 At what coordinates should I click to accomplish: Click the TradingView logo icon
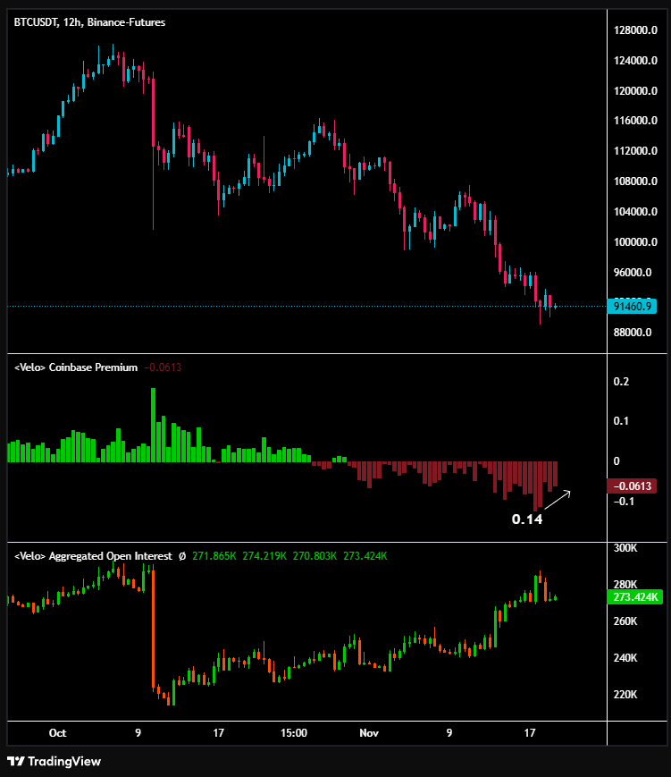click(x=15, y=761)
